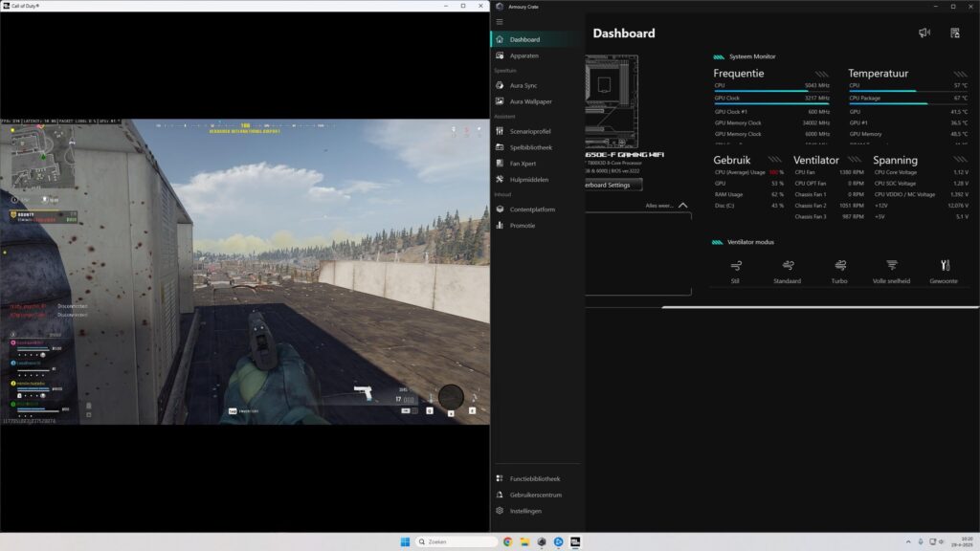Screen dimensions: 980x551
Task: Click the microphone icon in system tray
Action: 920,541
